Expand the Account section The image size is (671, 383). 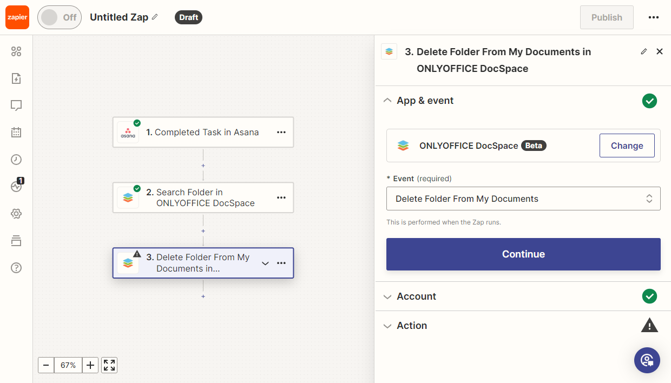click(416, 296)
